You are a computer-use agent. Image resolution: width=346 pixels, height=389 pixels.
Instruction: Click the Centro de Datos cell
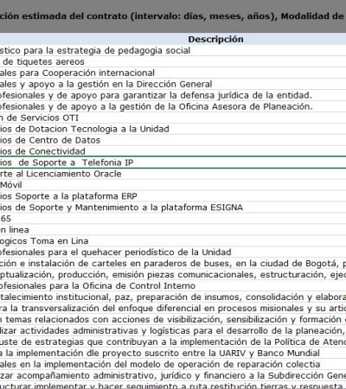tap(173, 140)
